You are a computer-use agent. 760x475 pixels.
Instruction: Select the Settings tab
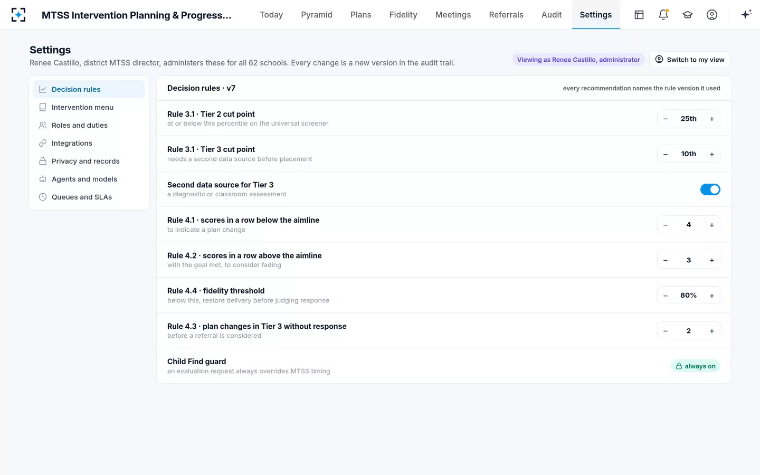pyautogui.click(x=596, y=15)
